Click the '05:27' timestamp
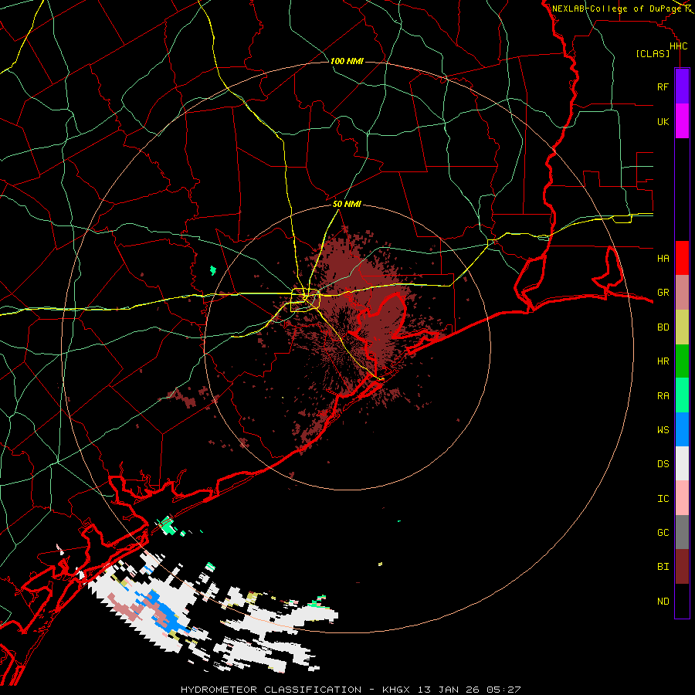This screenshot has width=695, height=695. tap(503, 690)
